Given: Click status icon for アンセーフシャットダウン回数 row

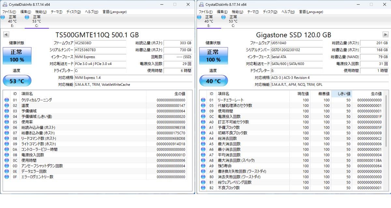Looking at the screenshot, I should (7, 166).
